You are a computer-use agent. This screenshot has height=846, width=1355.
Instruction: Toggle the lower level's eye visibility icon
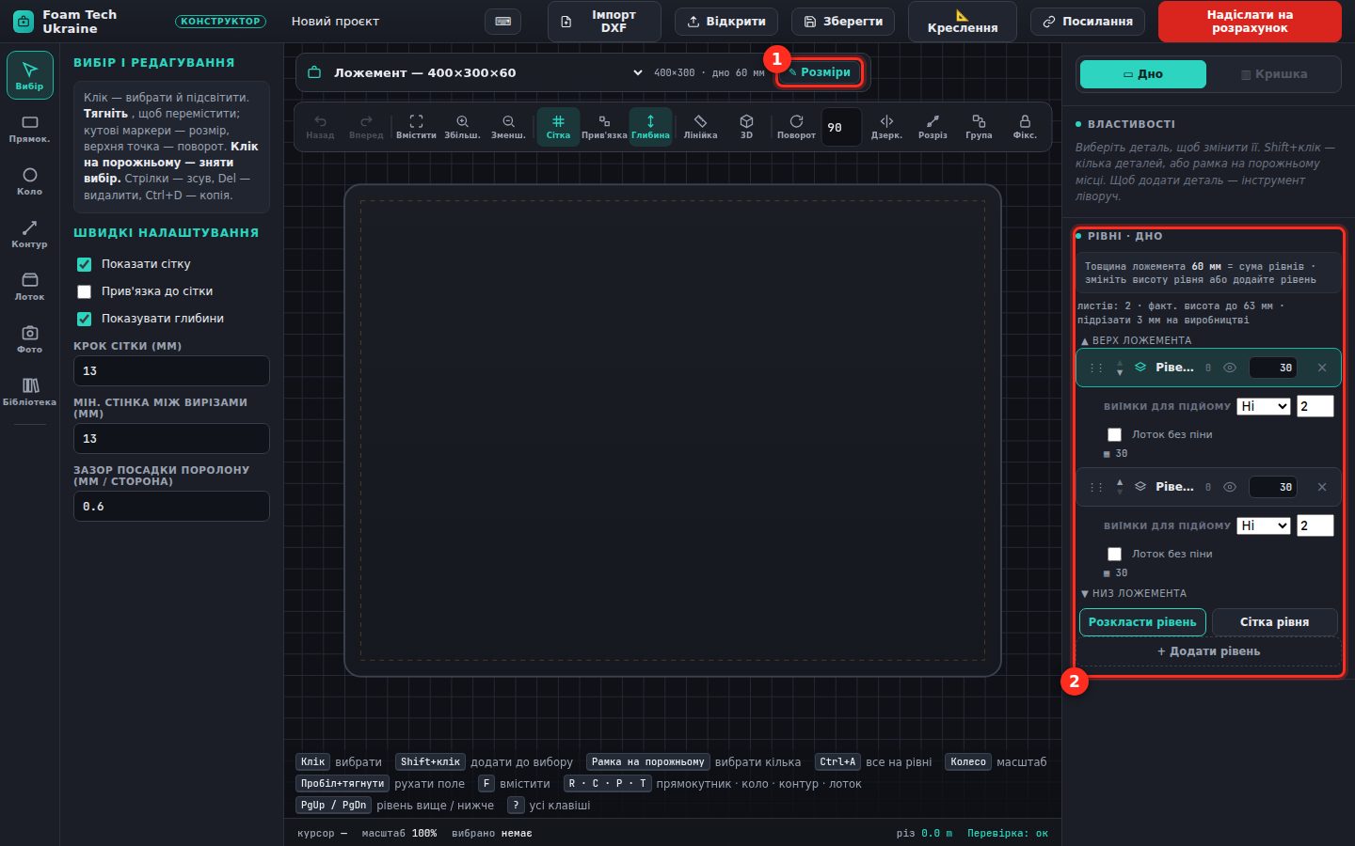(1229, 487)
